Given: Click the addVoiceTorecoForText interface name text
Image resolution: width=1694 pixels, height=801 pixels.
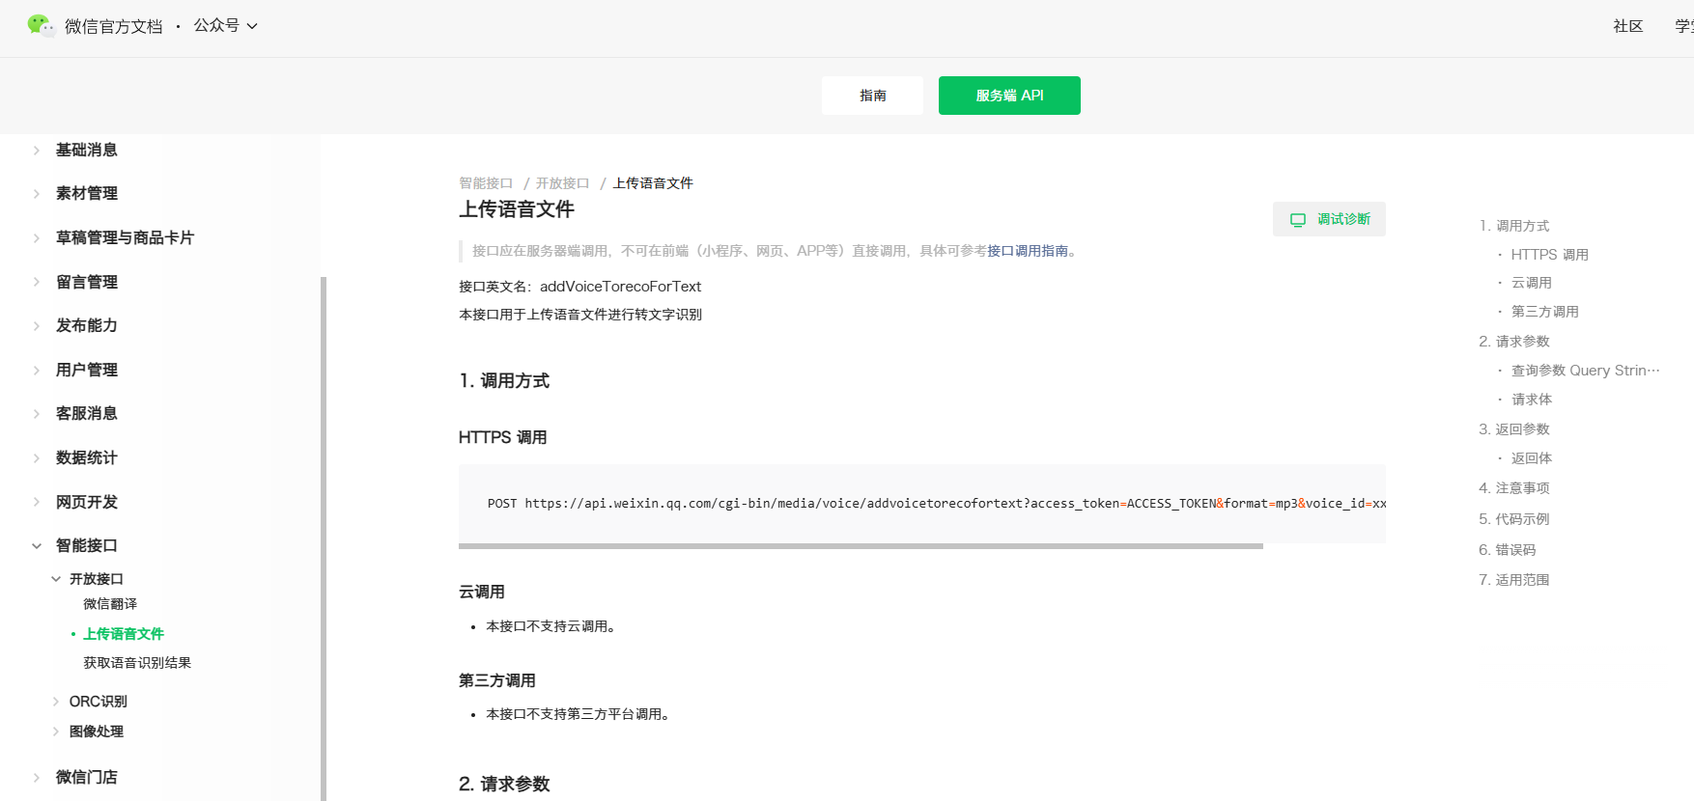Looking at the screenshot, I should pyautogui.click(x=620, y=287).
